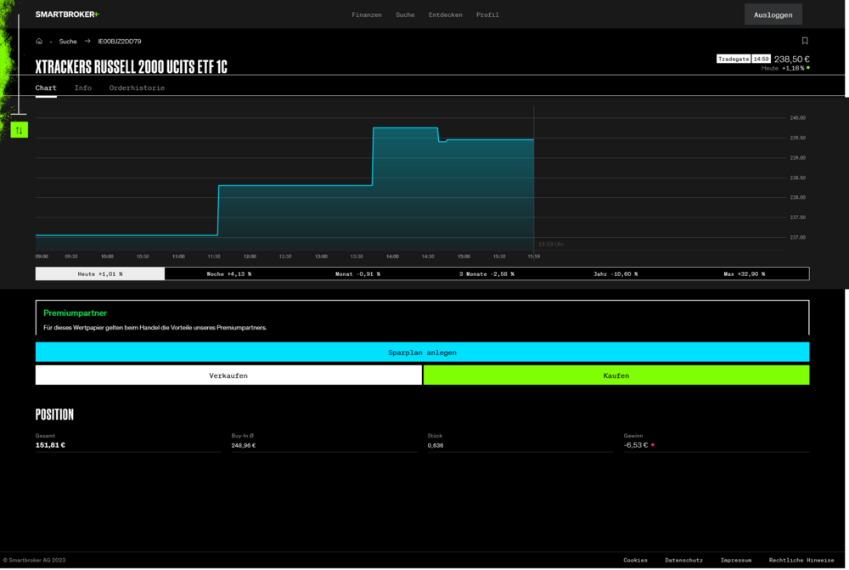Open "Entdecken" in the top navigation
849x570 pixels.
(445, 14)
